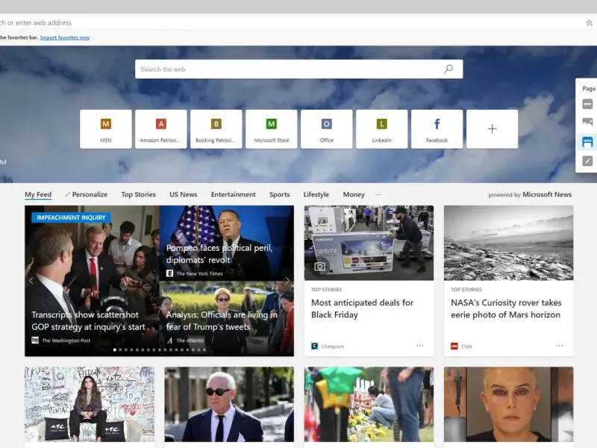
Task: Go to previous carousel slide
Action: click(x=31, y=281)
